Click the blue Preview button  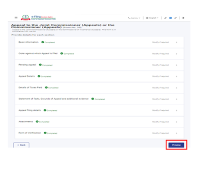176,145
